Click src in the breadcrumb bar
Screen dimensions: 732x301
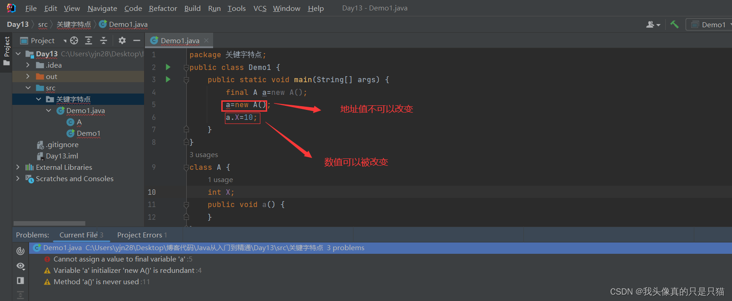point(43,25)
